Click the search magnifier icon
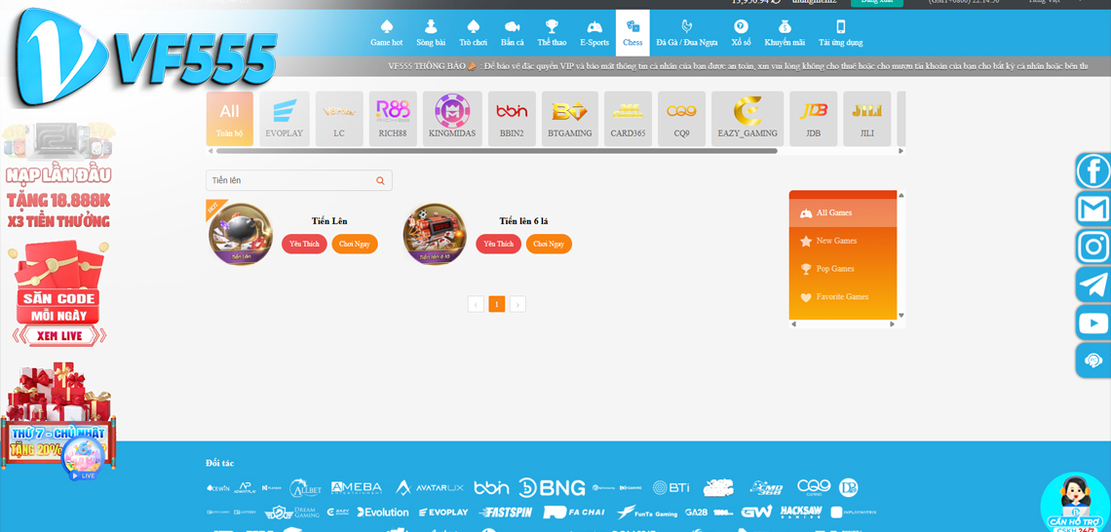This screenshot has width=1111, height=532. click(x=380, y=180)
